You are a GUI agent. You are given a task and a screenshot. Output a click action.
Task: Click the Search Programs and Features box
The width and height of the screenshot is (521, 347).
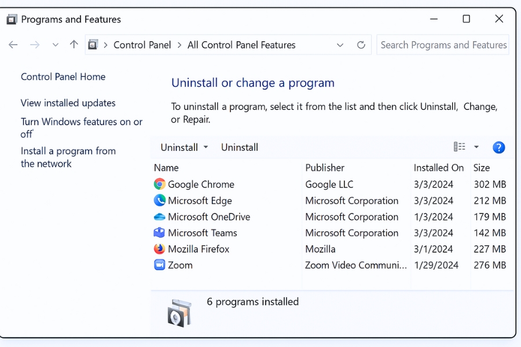(443, 45)
